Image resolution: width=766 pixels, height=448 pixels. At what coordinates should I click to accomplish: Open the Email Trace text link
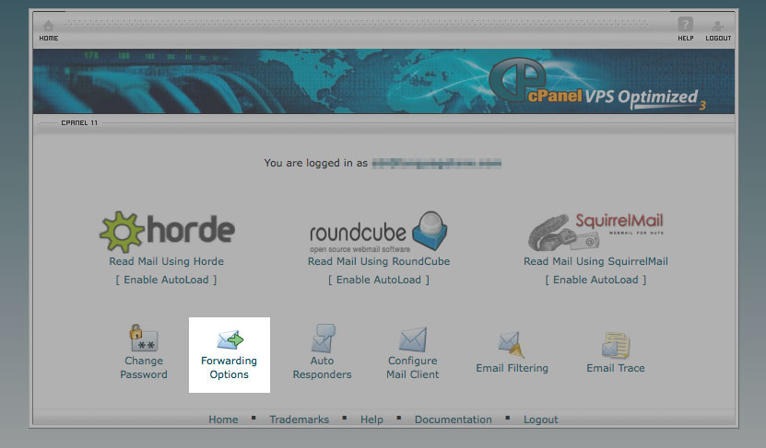point(616,368)
